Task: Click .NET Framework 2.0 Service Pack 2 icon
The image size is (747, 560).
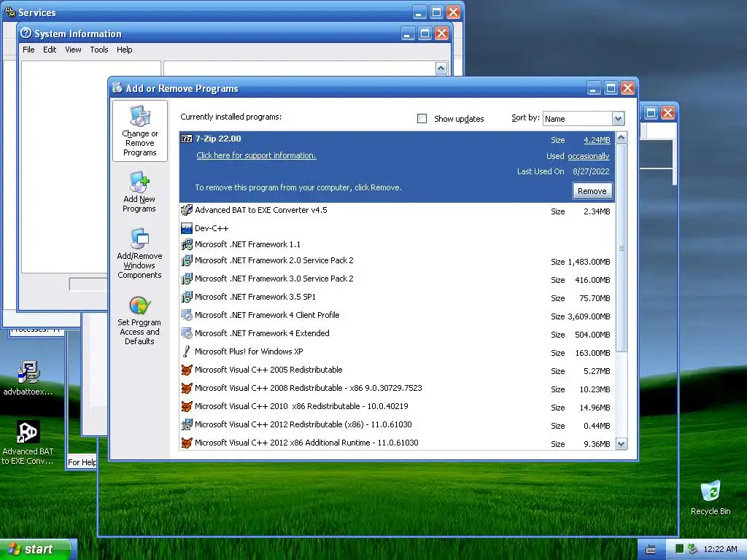Action: coord(187,260)
